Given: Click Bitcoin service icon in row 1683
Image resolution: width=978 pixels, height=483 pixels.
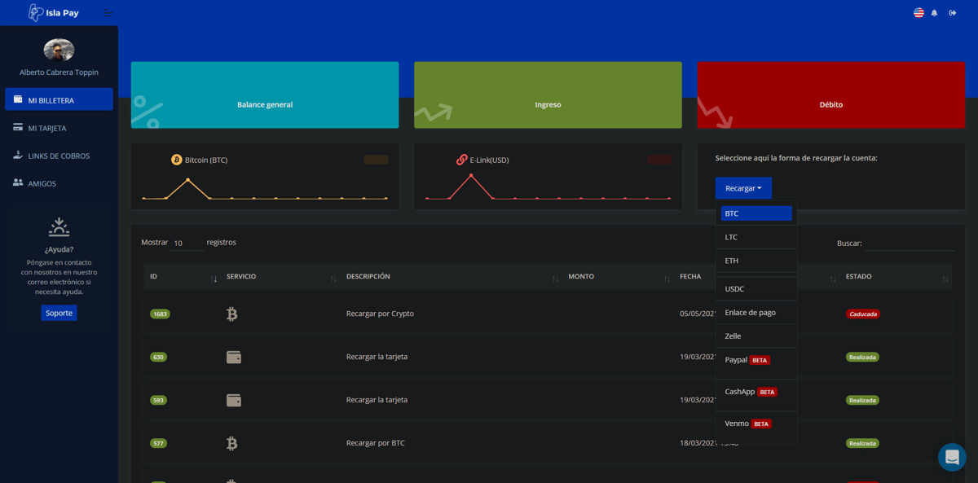Looking at the screenshot, I should pos(232,314).
